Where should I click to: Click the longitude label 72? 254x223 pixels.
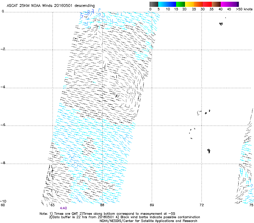tap(201, 205)
